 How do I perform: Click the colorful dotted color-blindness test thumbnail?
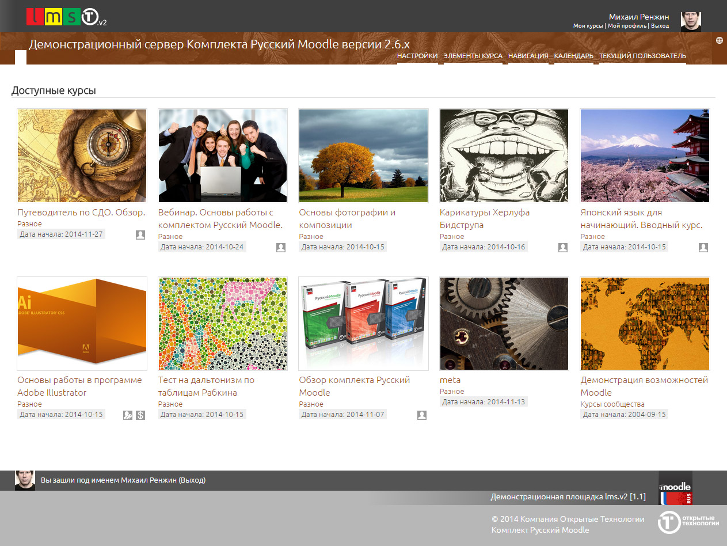223,323
